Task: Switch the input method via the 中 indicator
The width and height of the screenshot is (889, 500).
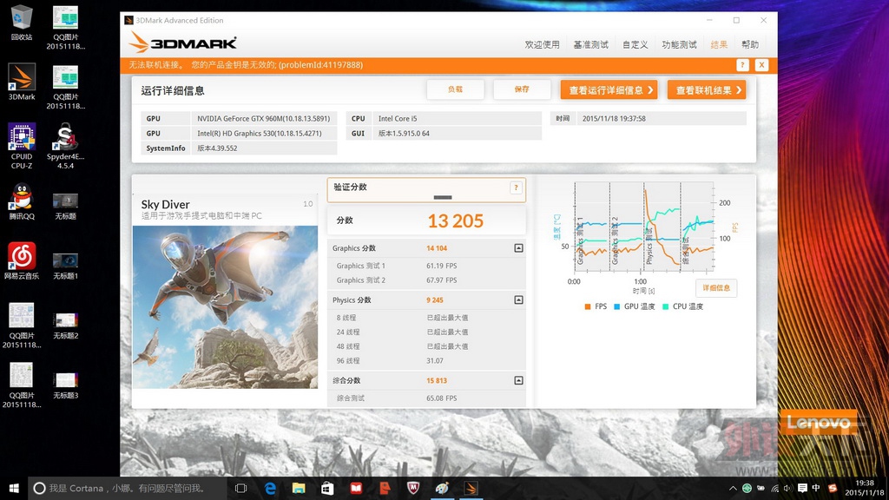Action: click(x=816, y=488)
